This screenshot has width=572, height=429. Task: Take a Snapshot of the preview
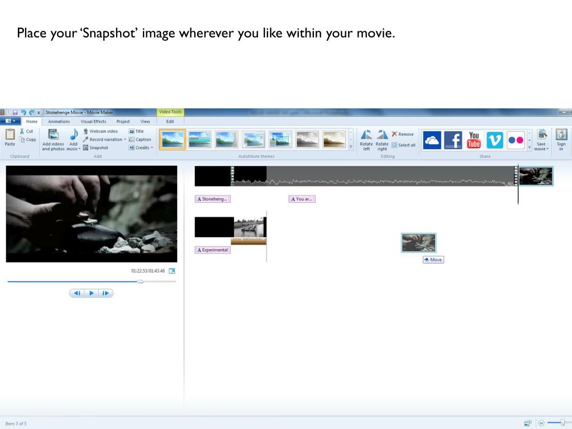click(x=96, y=147)
